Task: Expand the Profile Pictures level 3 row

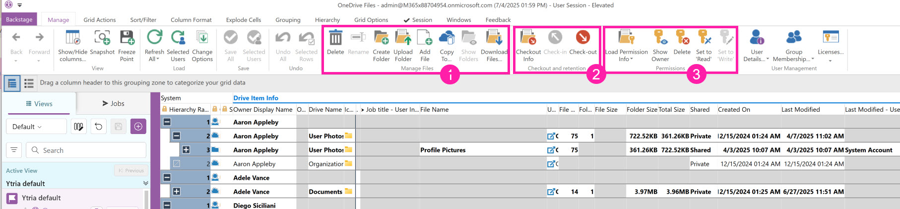Action: [186, 149]
